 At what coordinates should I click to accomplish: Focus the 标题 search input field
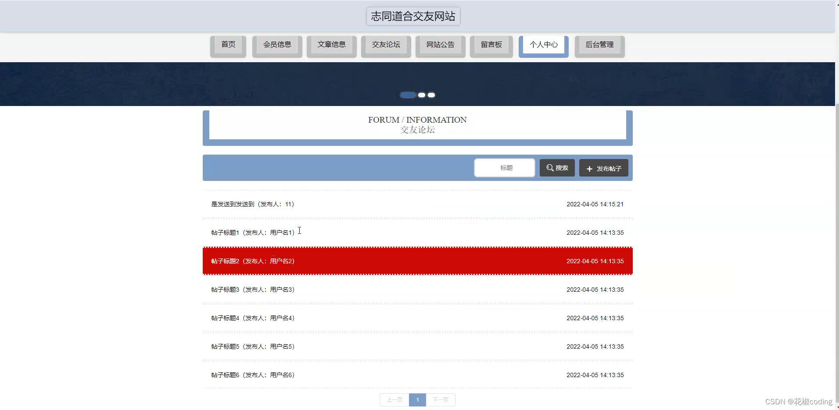505,168
